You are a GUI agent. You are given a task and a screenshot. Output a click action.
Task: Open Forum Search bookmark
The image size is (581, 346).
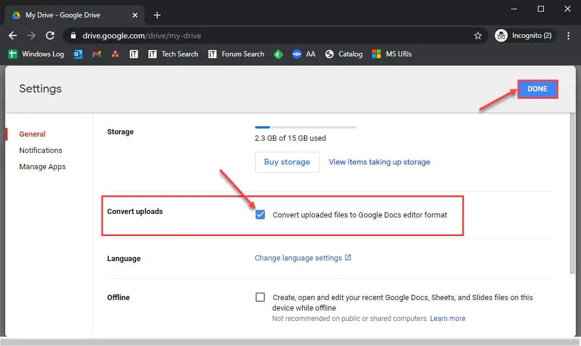(x=236, y=54)
